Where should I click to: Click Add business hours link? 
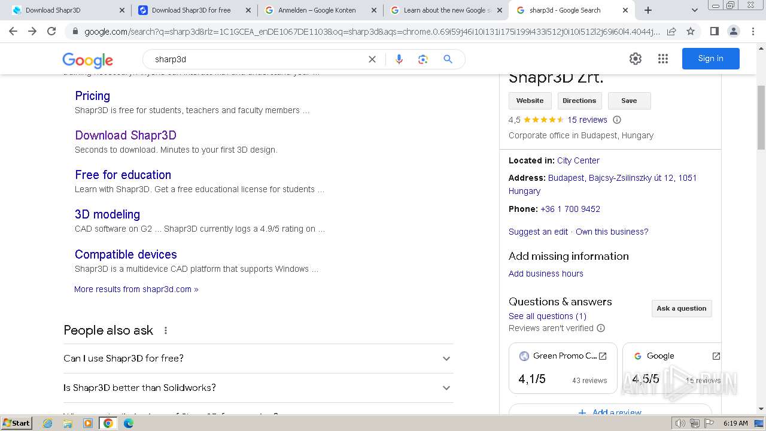[546, 274]
